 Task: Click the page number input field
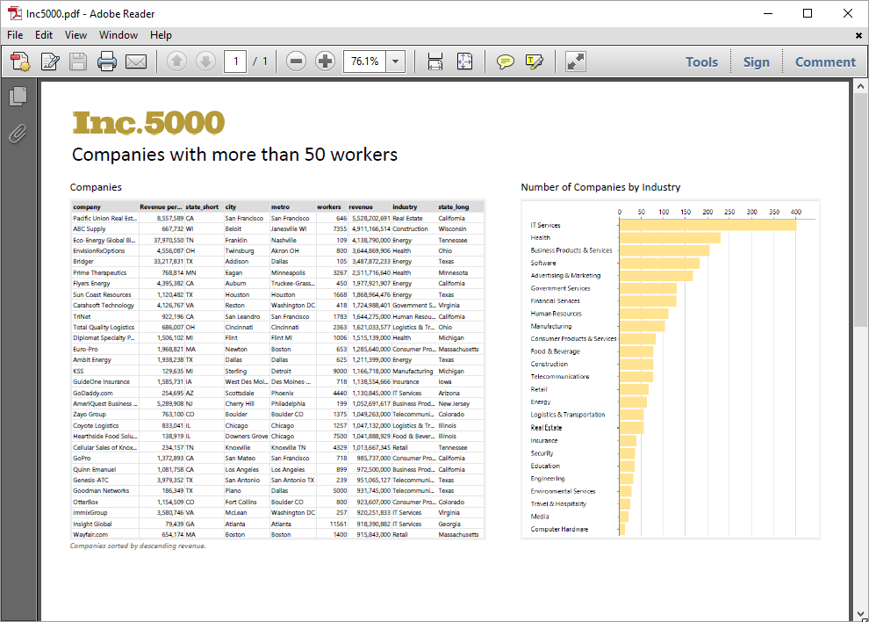[235, 61]
